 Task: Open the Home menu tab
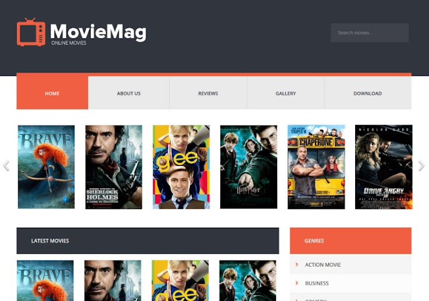coord(52,93)
